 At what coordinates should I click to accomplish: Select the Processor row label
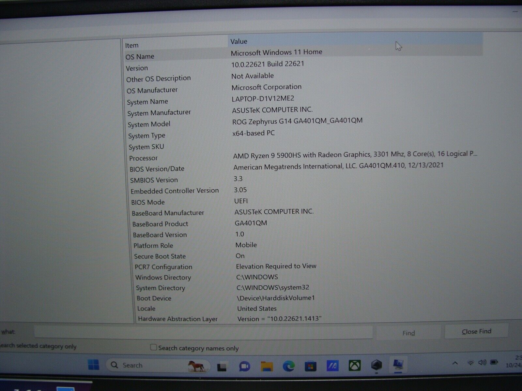click(x=143, y=158)
